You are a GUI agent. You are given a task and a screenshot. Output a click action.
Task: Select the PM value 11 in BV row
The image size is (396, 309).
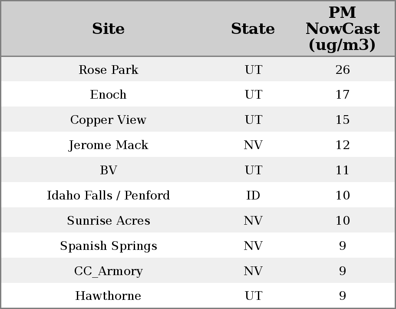tap(342, 170)
